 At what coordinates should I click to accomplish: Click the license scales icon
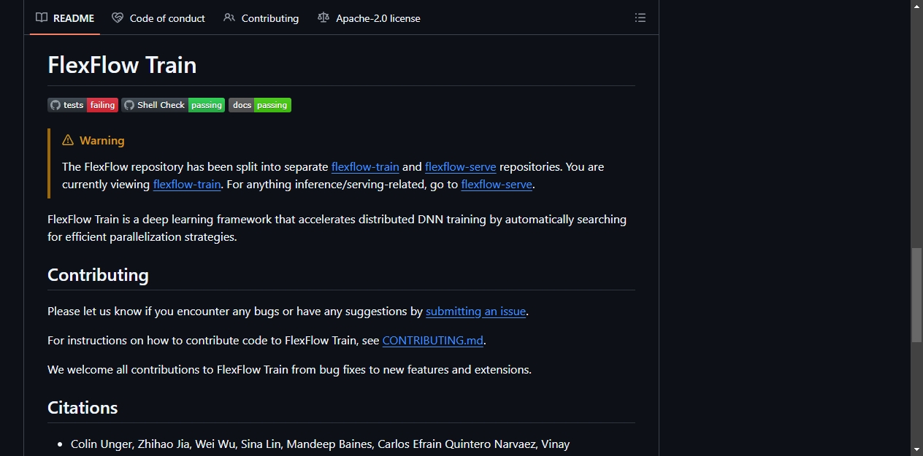tap(323, 18)
